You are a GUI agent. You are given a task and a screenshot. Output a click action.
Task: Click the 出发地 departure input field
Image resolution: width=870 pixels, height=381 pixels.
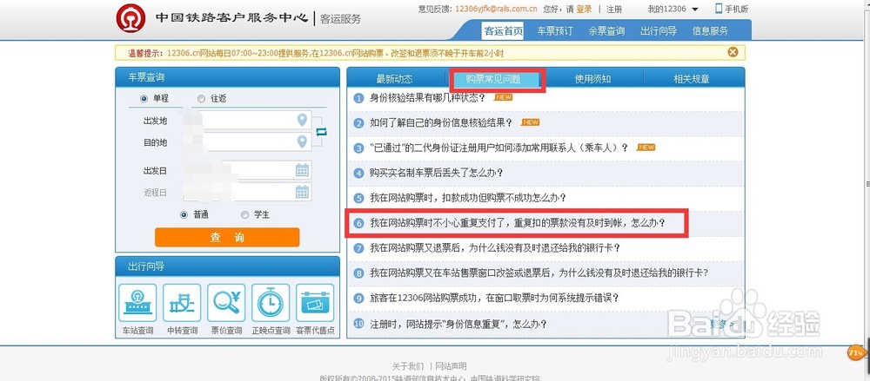click(246, 120)
